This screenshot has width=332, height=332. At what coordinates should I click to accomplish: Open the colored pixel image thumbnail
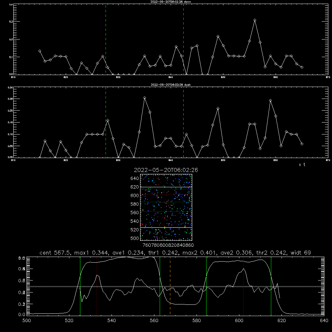point(166,207)
